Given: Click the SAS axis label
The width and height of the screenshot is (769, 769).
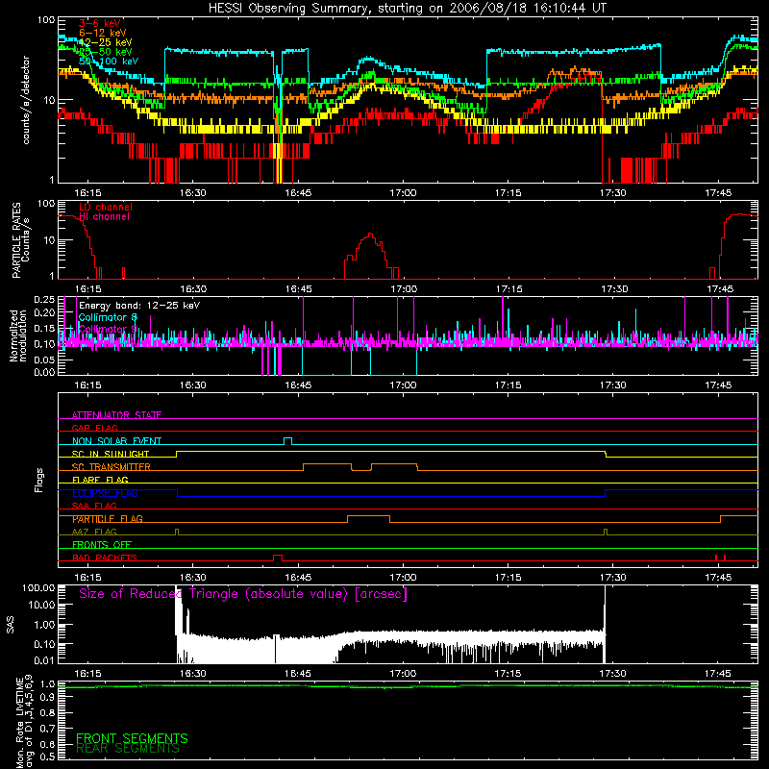Looking at the screenshot, I should click(11, 625).
